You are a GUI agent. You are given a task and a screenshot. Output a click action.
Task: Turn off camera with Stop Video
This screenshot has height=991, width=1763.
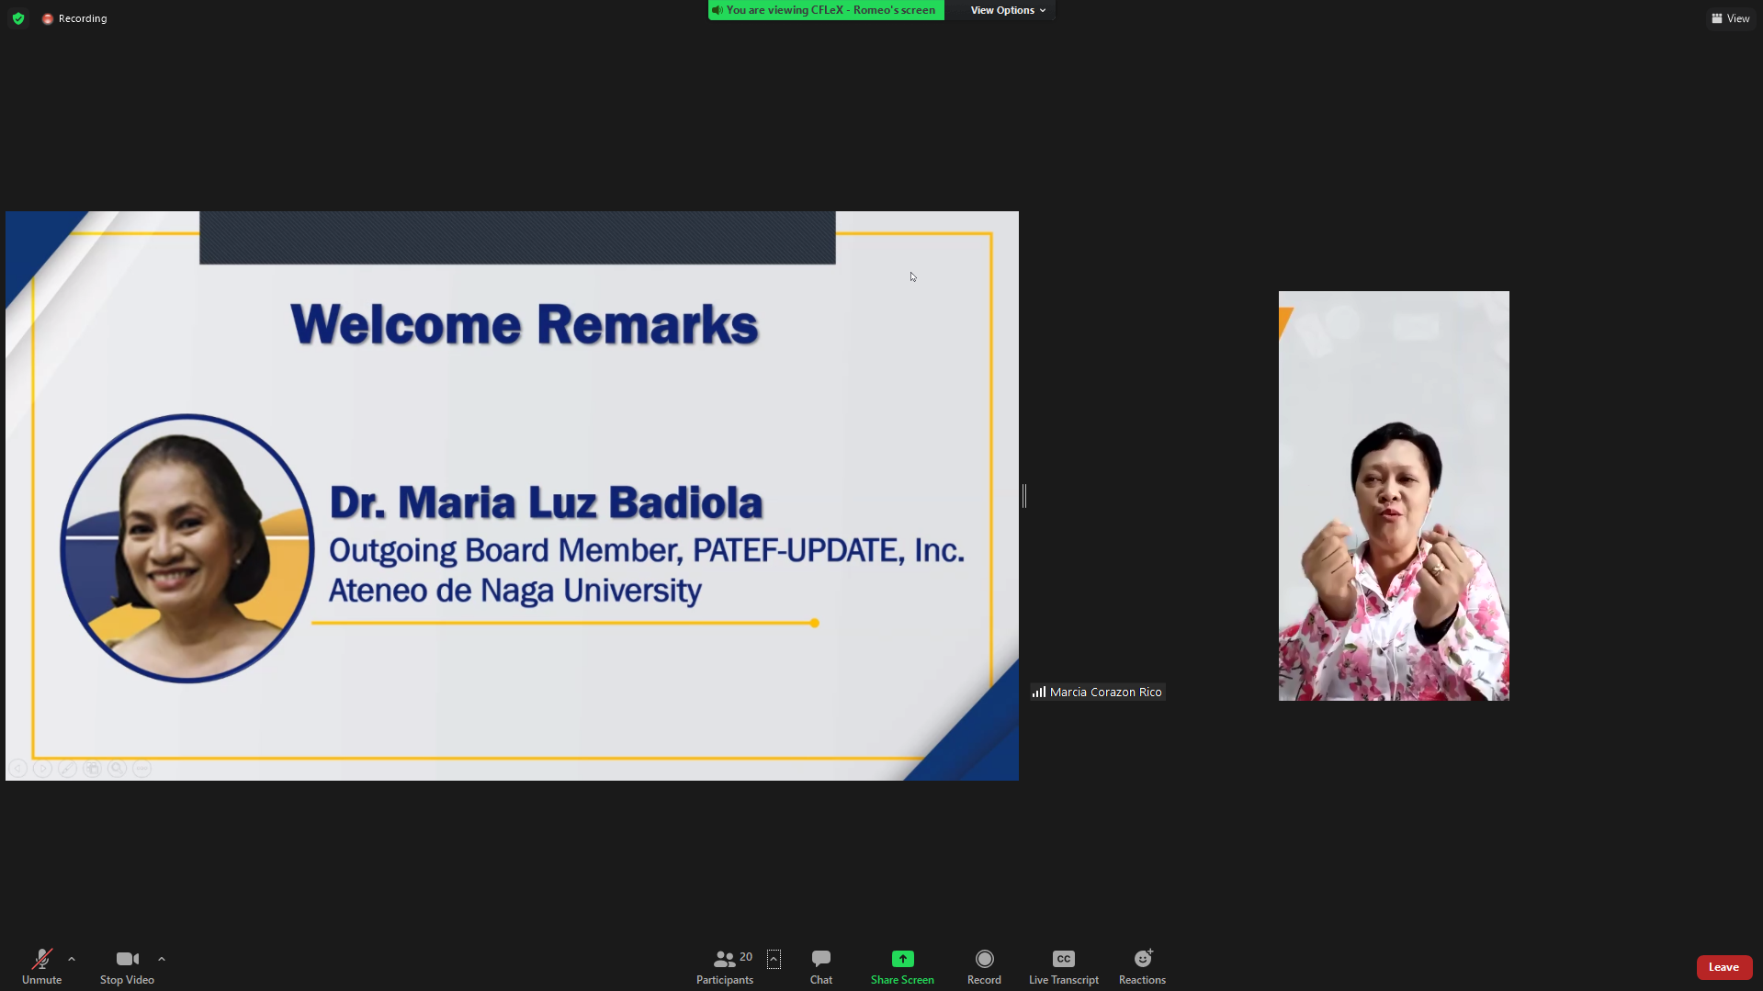click(x=127, y=966)
